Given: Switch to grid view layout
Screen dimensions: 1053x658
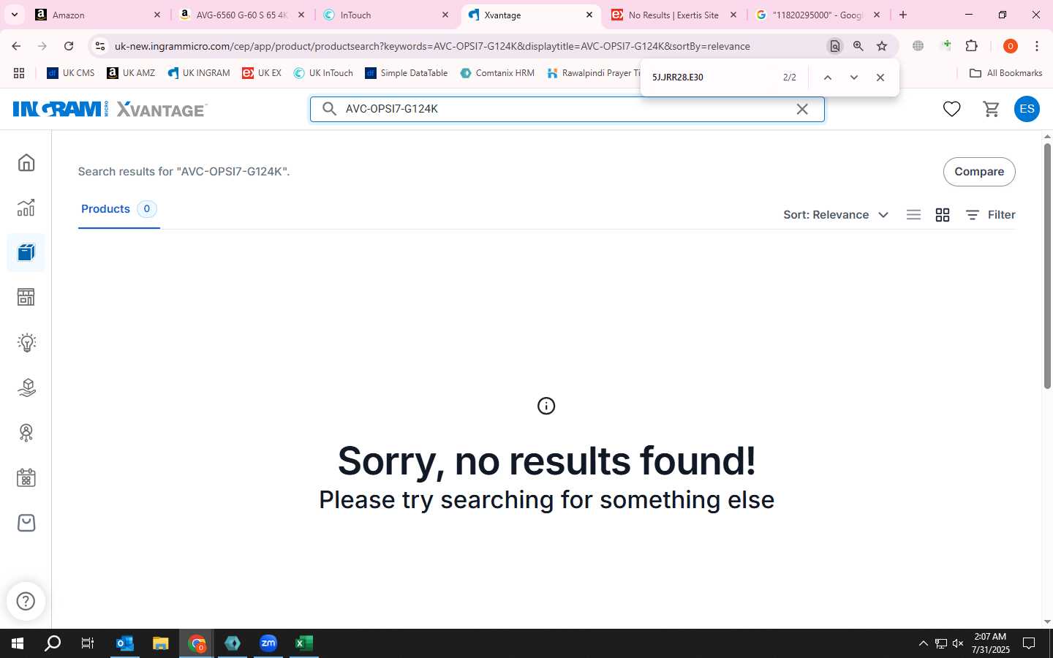Looking at the screenshot, I should coord(943,215).
